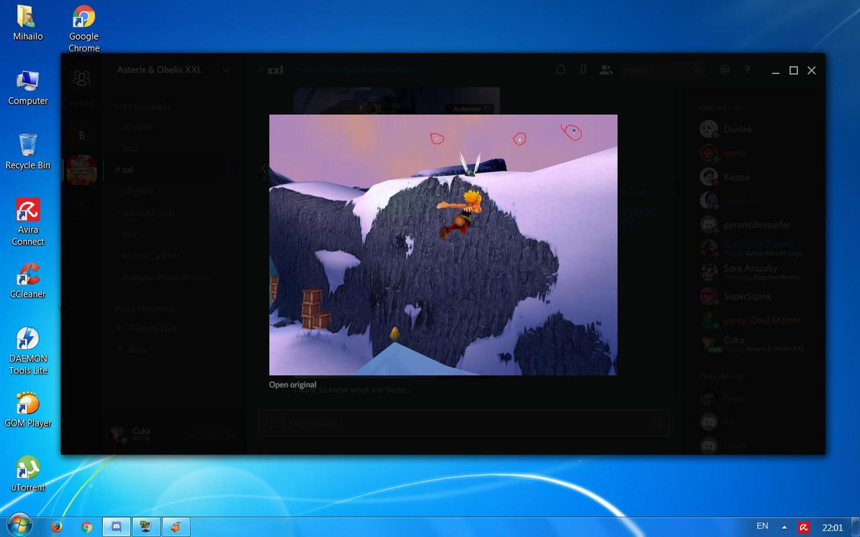This screenshot has width=860, height=537.
Task: Launch Avira Connect from desktop
Action: [x=28, y=222]
